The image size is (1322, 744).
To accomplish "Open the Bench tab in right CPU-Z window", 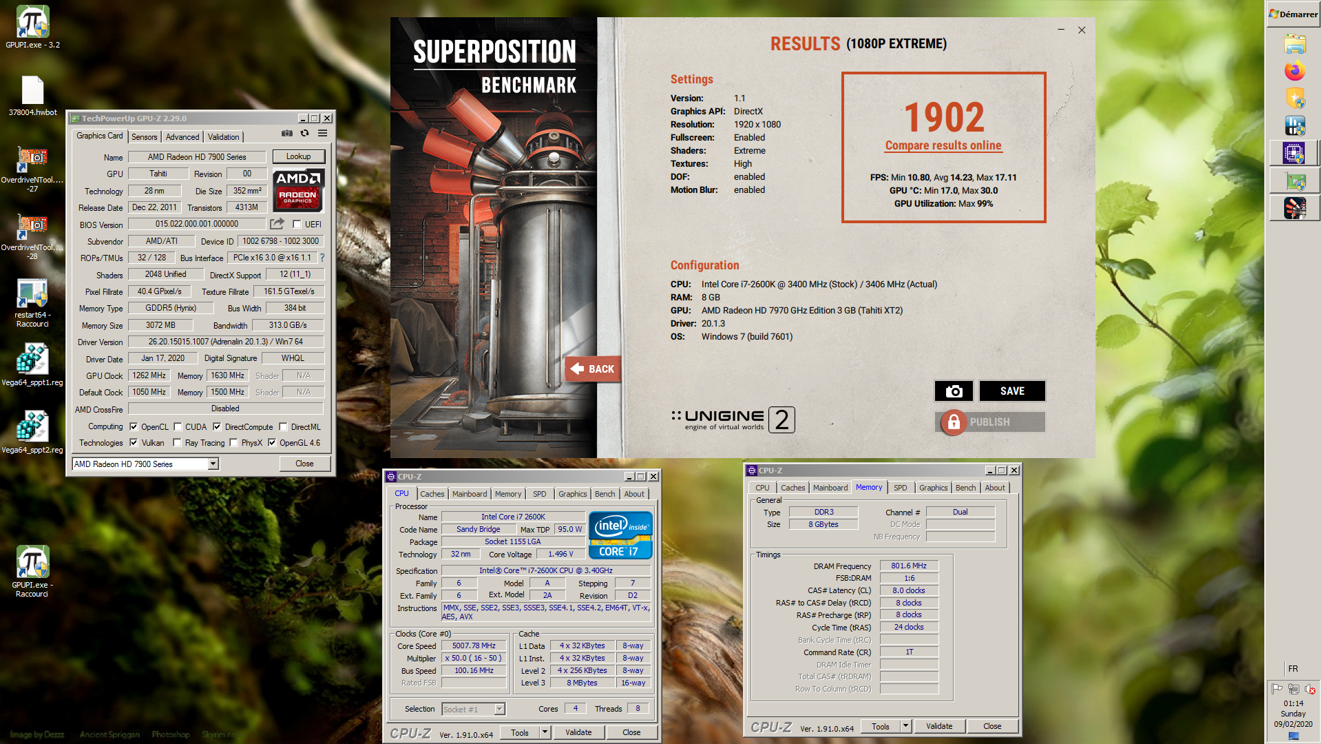I will click(965, 488).
